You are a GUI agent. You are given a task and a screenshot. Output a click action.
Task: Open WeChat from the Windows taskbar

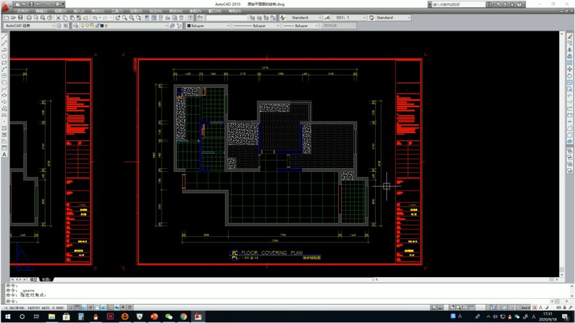click(x=169, y=317)
